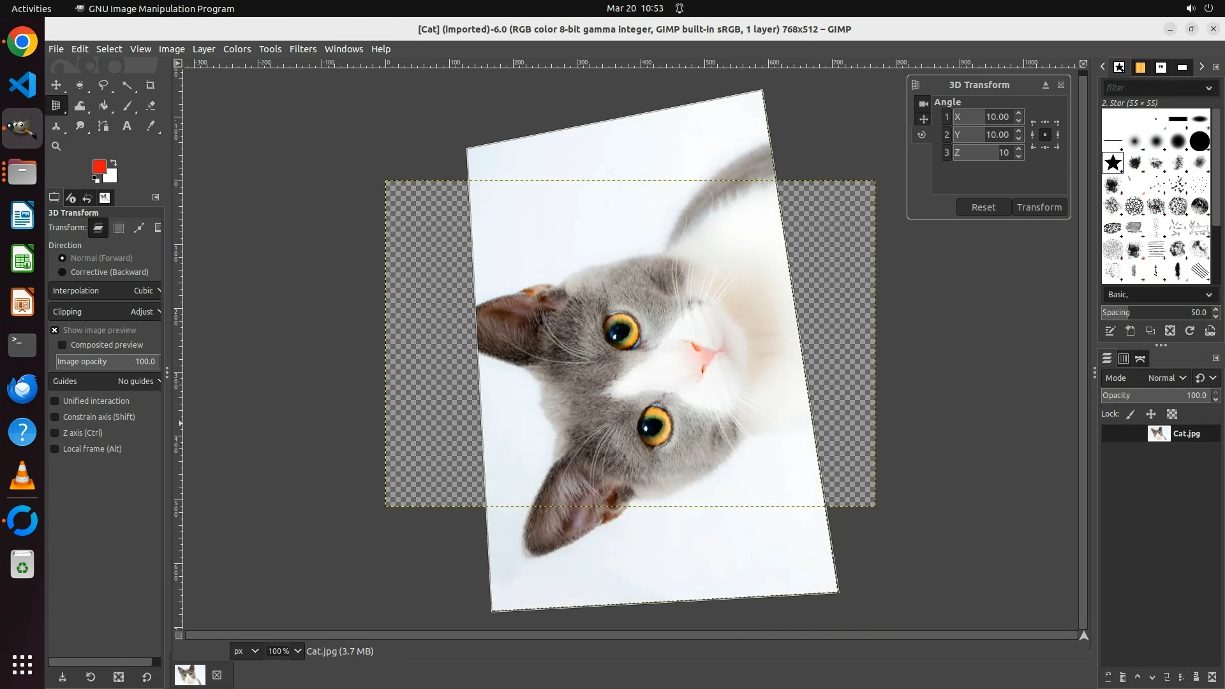Select the Crop tool in toolbox

tap(151, 85)
